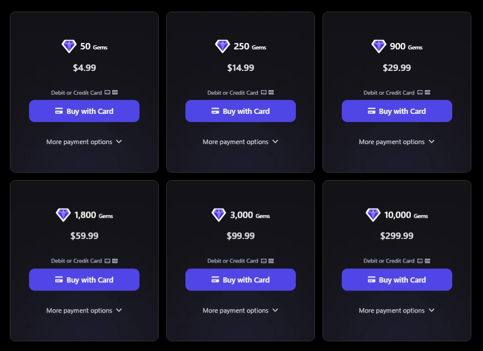Click the gem icon beside 900 Gems

pyautogui.click(x=379, y=46)
